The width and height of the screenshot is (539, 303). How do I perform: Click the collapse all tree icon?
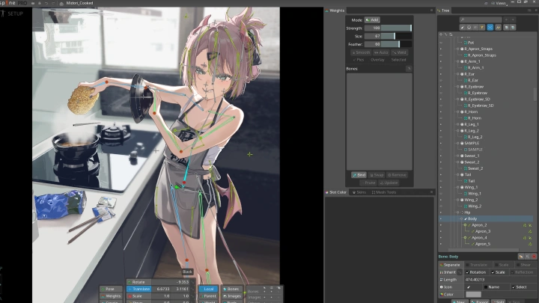(x=513, y=28)
